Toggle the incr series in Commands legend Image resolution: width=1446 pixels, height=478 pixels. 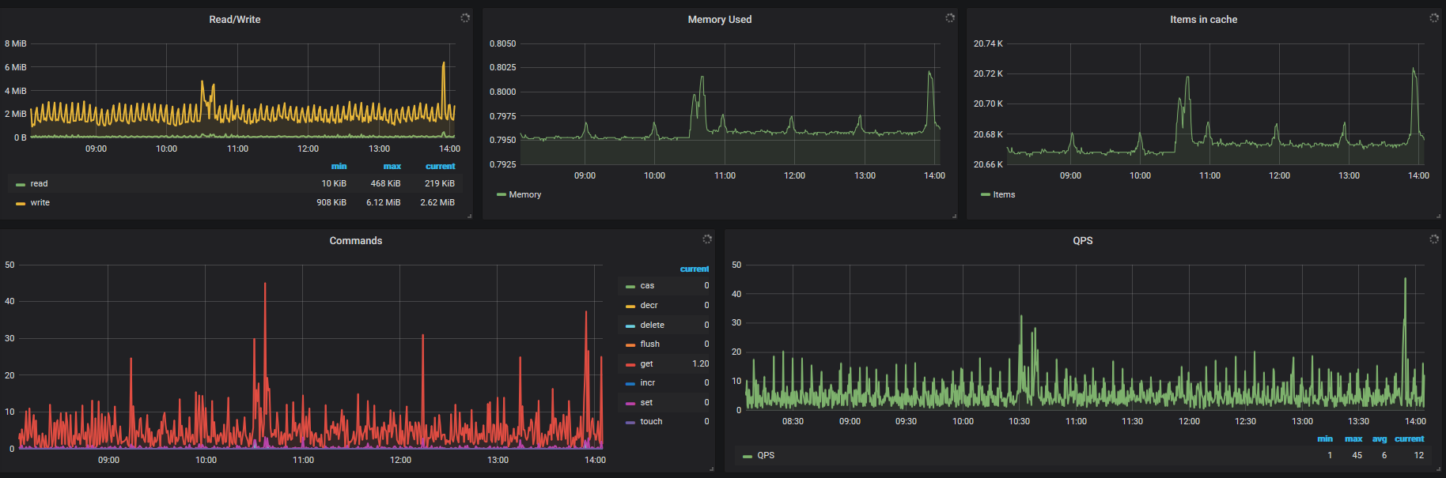pos(647,382)
